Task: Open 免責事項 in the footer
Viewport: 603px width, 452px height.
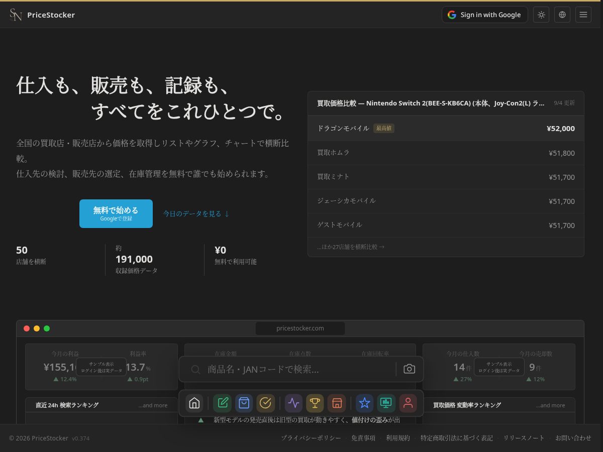Action: pyautogui.click(x=363, y=438)
